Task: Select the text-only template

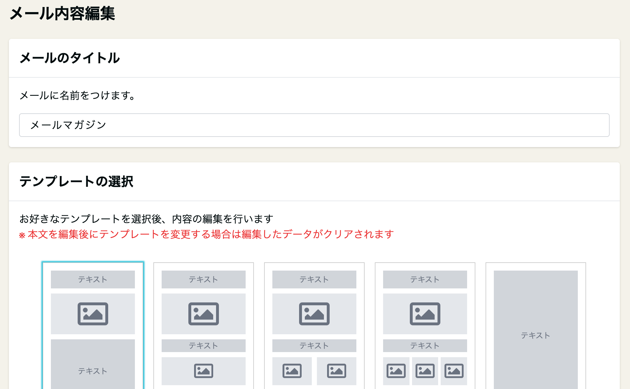Action: [x=536, y=326]
